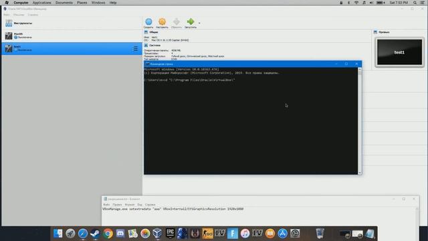Viewport: 428px width, 241px height.
Task: Click the VBoxManage.exe command line in Notepad
Action: (x=173, y=209)
